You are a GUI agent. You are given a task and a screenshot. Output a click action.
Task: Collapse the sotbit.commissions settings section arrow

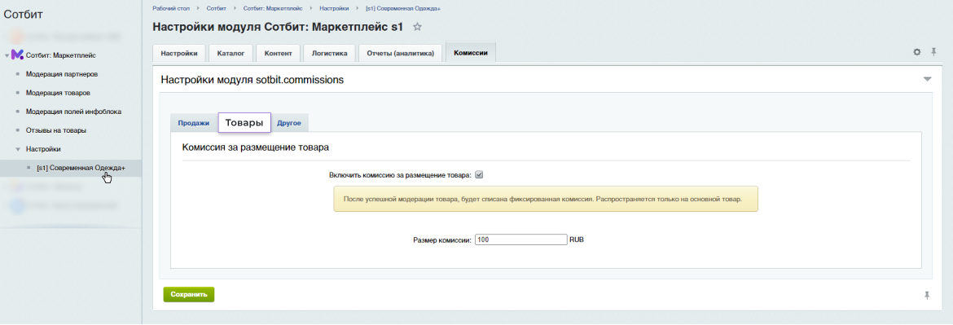click(927, 80)
